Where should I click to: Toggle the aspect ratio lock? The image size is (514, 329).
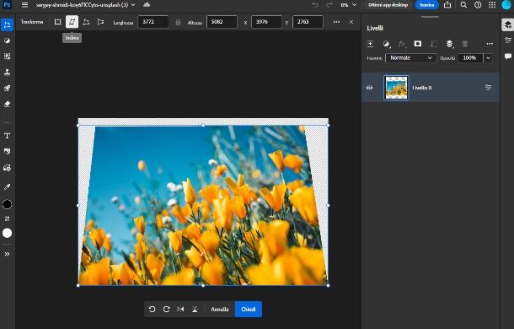[178, 22]
